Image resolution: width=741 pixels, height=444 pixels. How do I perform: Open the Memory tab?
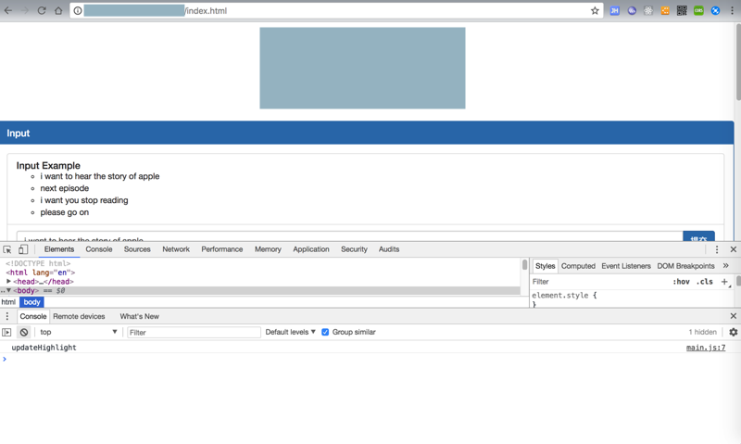(268, 249)
